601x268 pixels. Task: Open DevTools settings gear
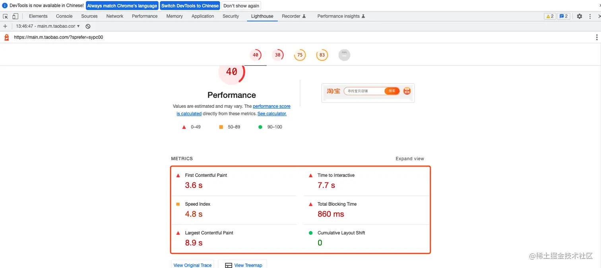tap(580, 16)
